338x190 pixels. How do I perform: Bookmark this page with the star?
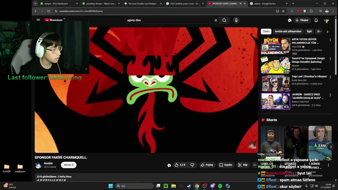click(283, 11)
